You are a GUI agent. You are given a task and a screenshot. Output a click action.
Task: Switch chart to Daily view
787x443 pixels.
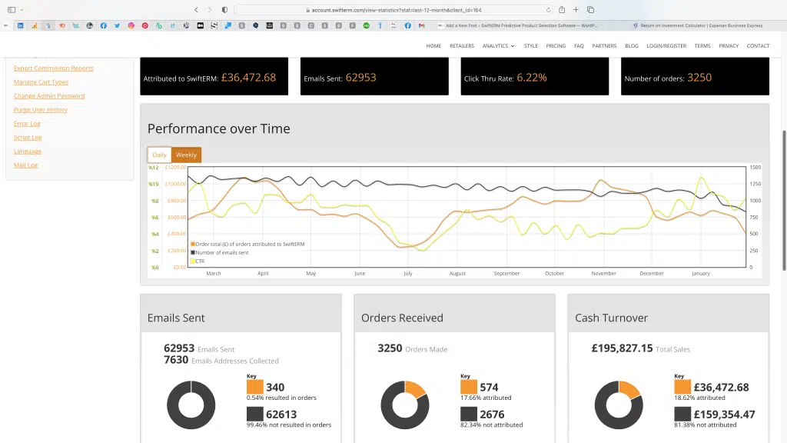[159, 155]
